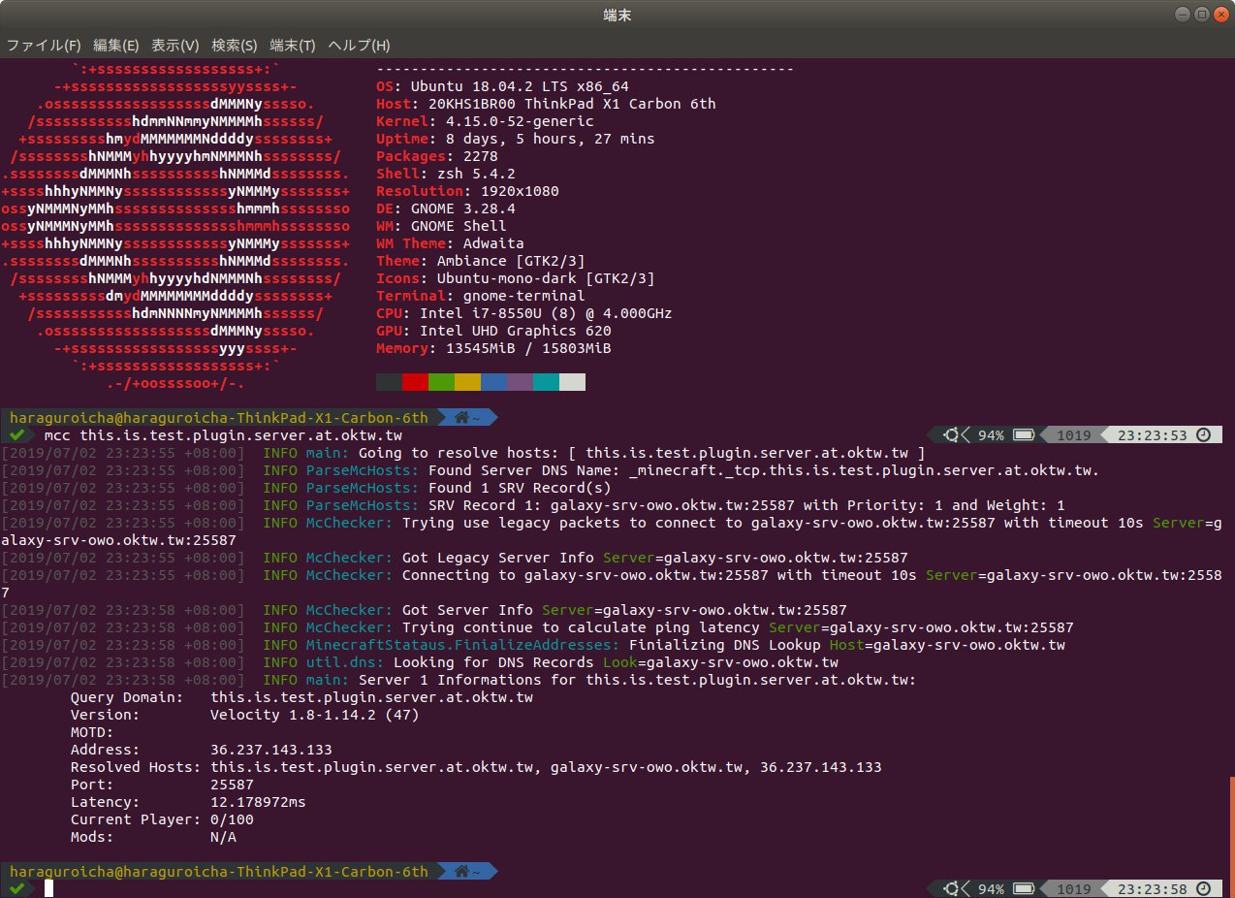The image size is (1235, 898).
Task: Click the Latency value '12.178972ms'
Action: pos(258,802)
